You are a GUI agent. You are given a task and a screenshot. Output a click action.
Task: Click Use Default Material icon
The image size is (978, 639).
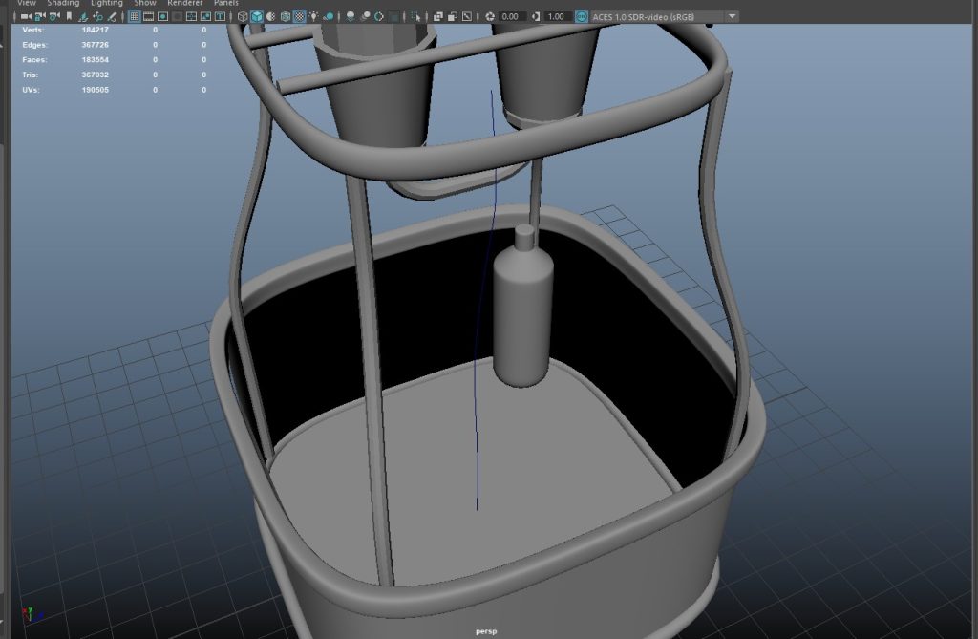coord(270,17)
